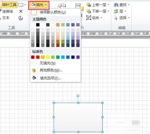Click the rectangle shape on canvas

click(78, 117)
